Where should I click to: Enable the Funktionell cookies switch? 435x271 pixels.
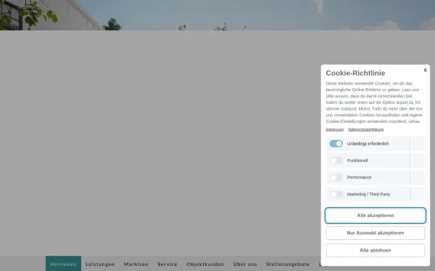pos(336,160)
